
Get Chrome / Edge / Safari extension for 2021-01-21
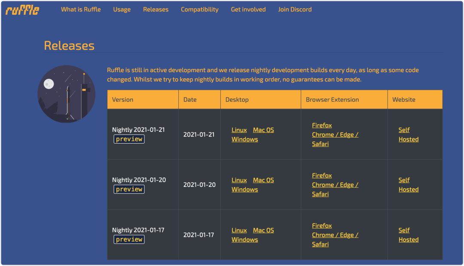click(x=335, y=139)
